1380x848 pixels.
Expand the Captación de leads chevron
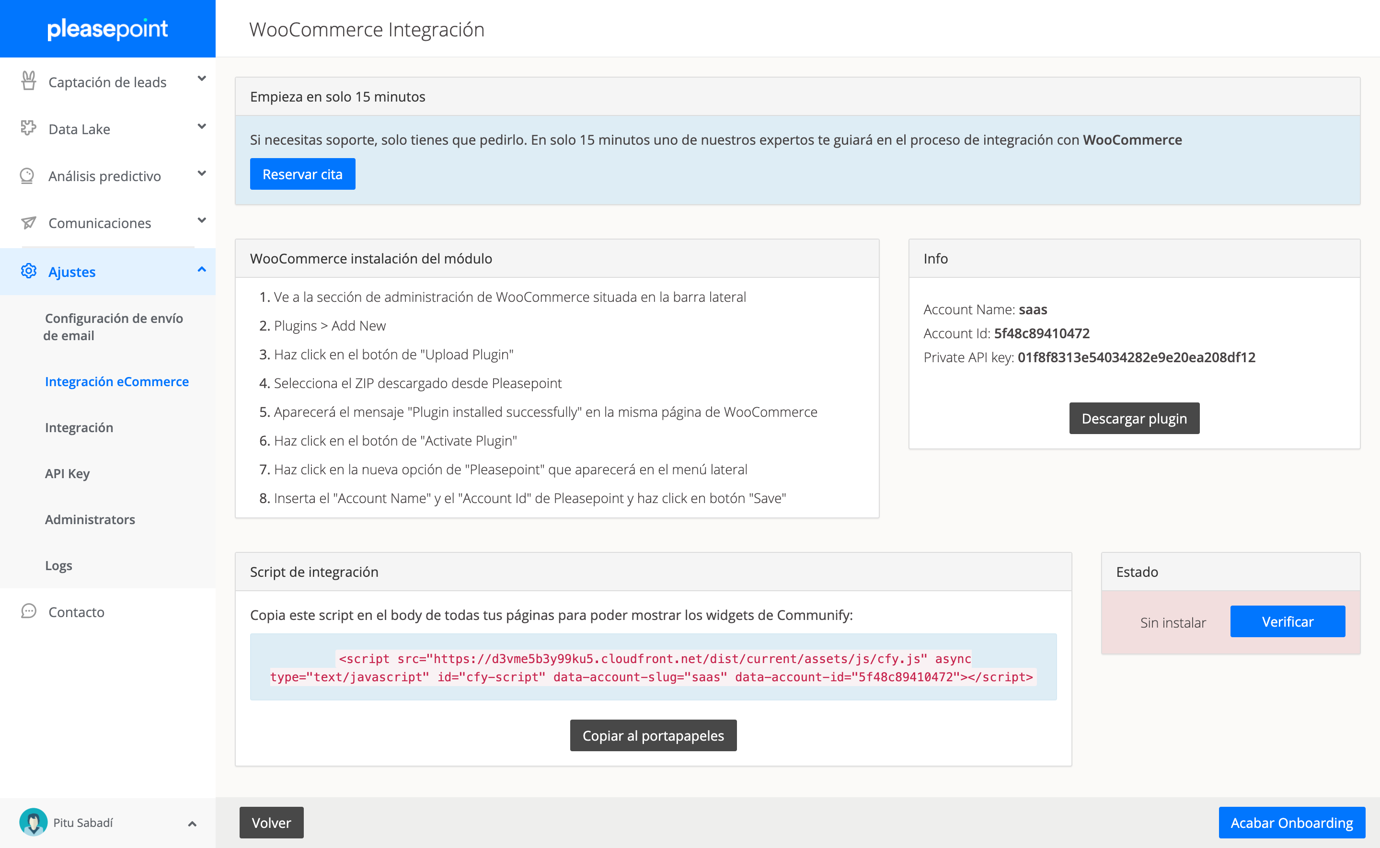202,79
